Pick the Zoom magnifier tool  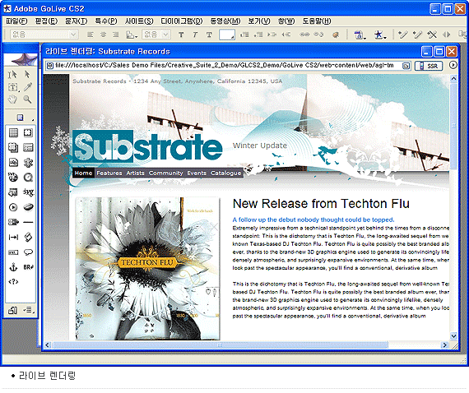[27, 99]
